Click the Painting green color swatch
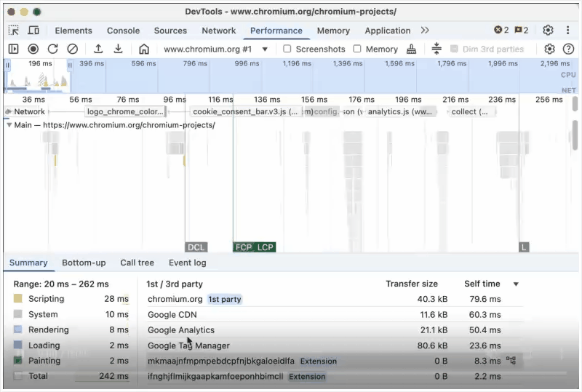The height and width of the screenshot is (392, 582). [x=17, y=360]
